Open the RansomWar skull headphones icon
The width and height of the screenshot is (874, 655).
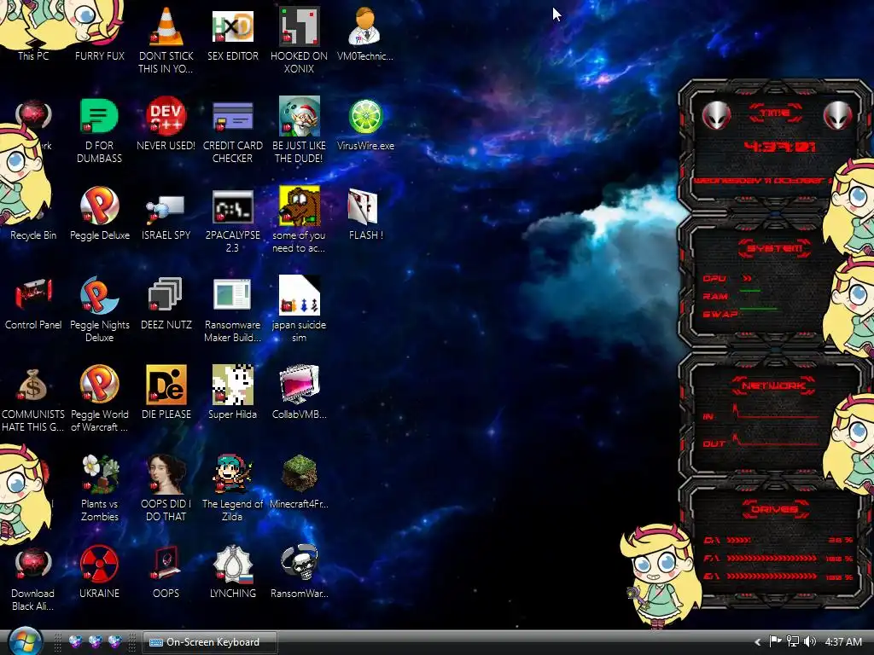pos(299,572)
